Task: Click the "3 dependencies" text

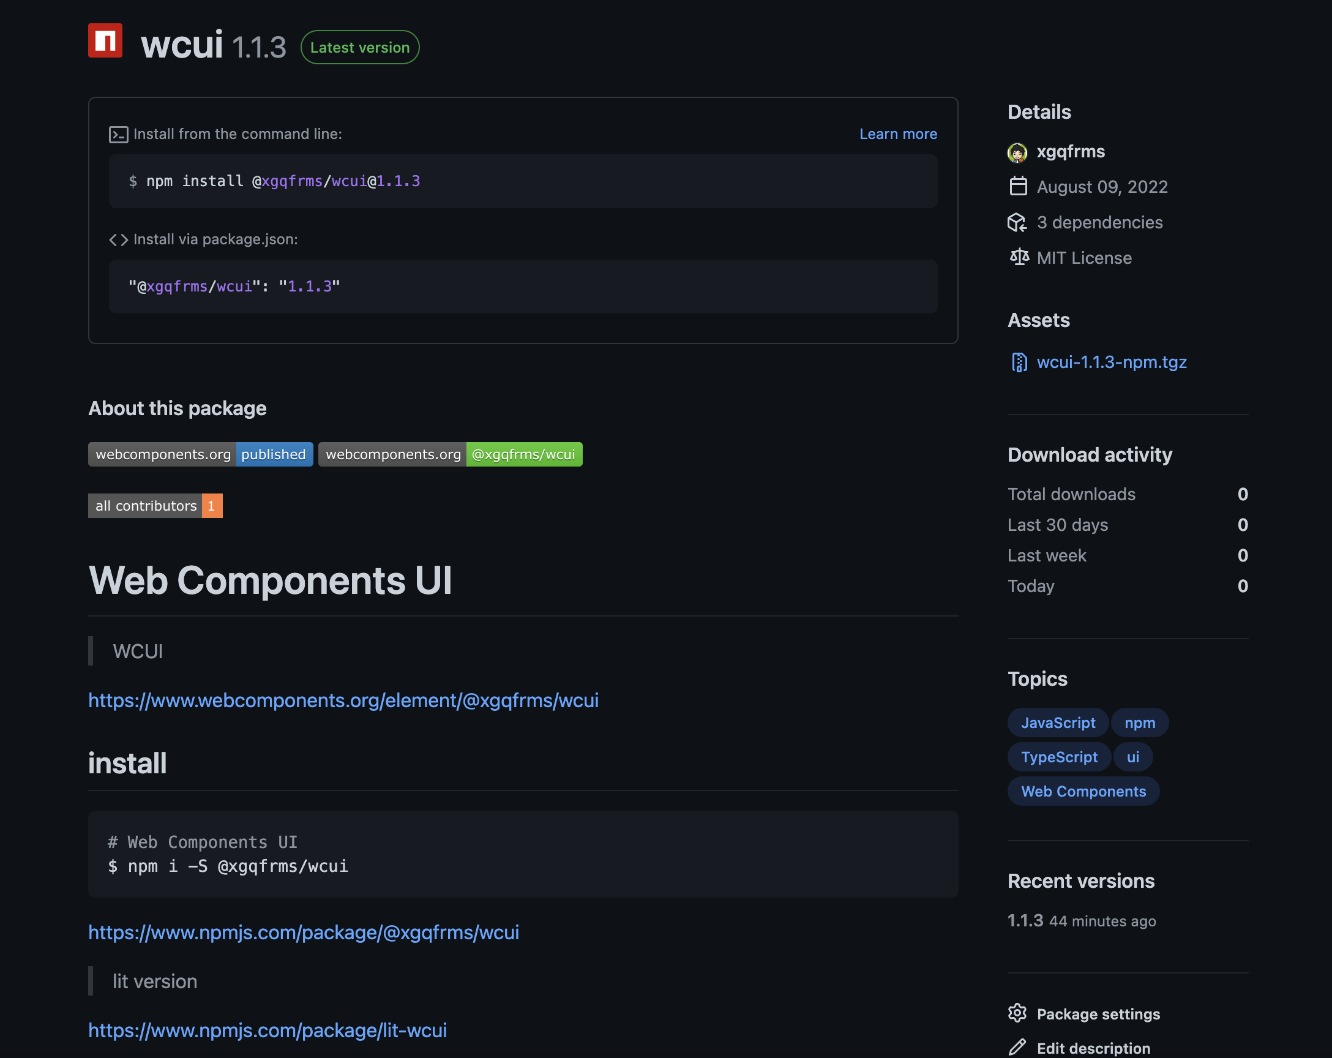Action: pyautogui.click(x=1100, y=222)
